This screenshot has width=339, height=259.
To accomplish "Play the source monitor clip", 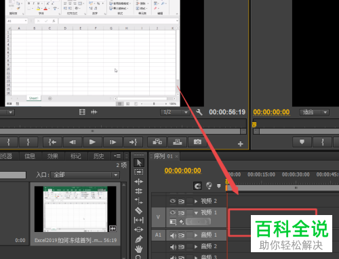I will [x=92, y=142].
